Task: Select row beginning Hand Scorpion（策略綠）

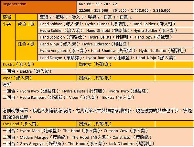Action: 115,37
